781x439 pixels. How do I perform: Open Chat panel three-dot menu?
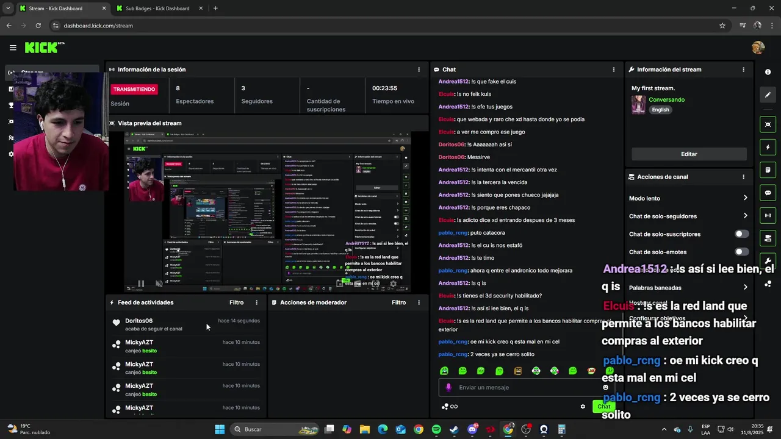[614, 70]
